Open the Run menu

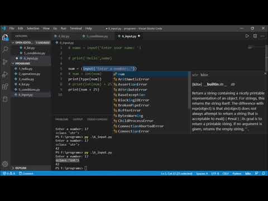64,28
